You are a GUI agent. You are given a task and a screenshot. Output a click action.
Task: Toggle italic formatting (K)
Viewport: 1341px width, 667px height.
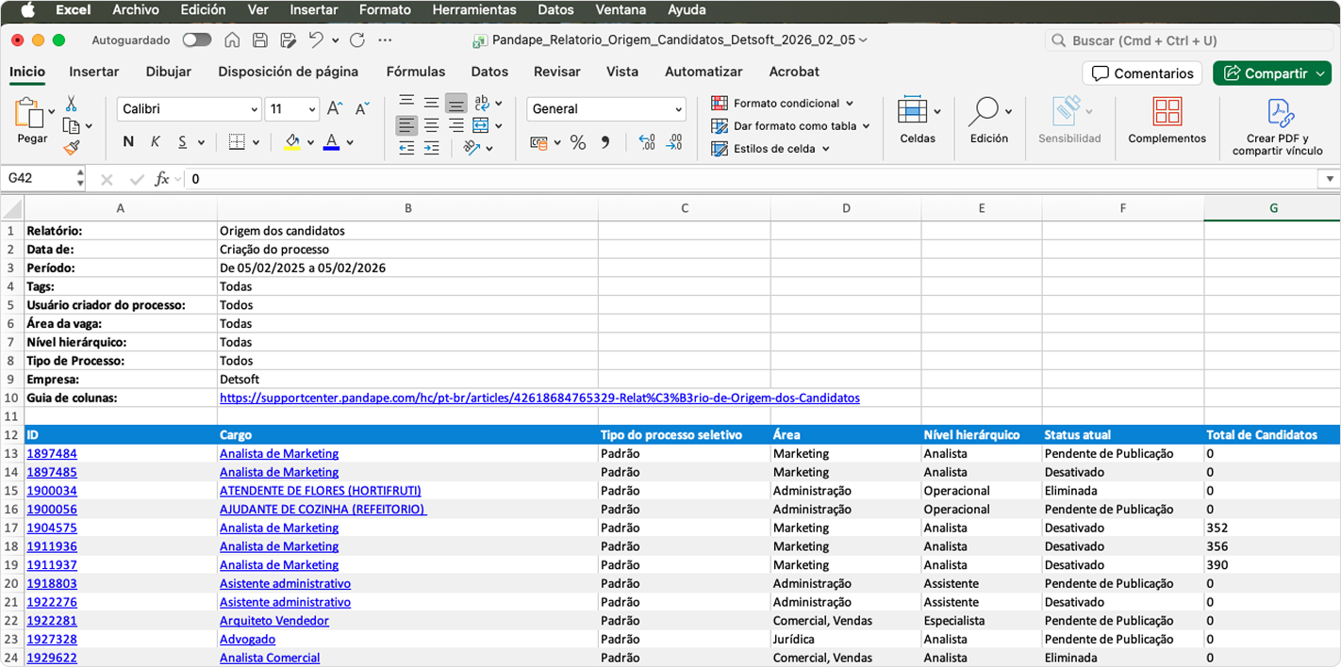(x=156, y=142)
